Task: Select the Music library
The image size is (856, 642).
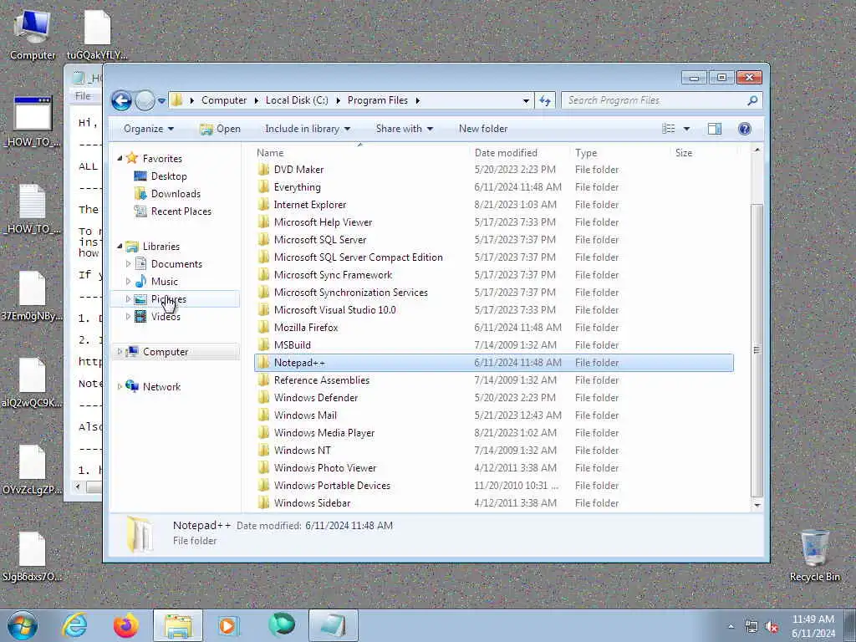Action: pyautogui.click(x=165, y=282)
